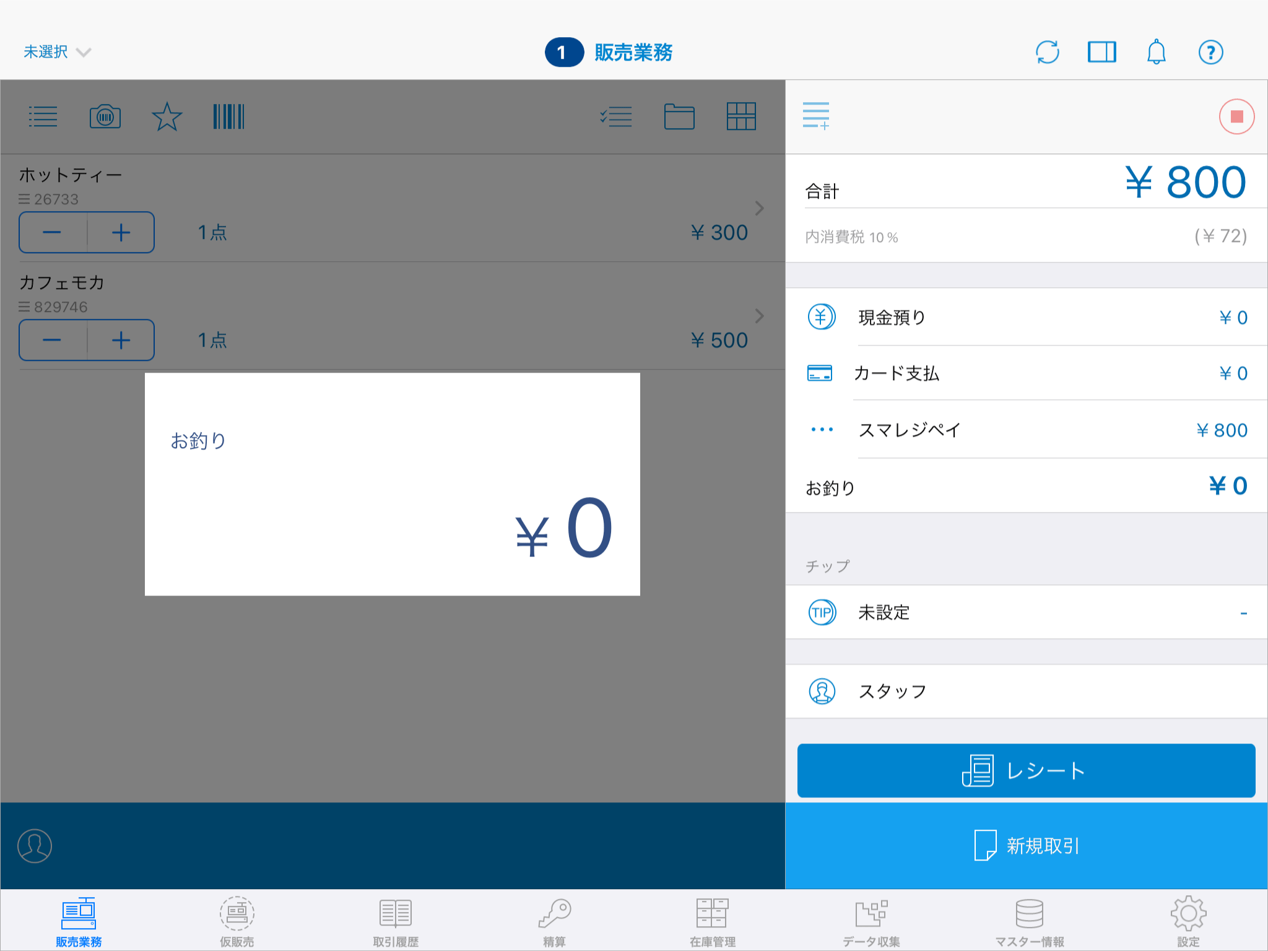Select the カード支払 card payment row
This screenshot has height=951, width=1268.
(x=1027, y=373)
